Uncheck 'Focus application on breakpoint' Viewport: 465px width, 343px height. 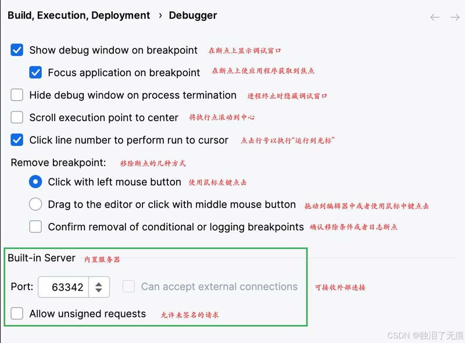coord(35,73)
